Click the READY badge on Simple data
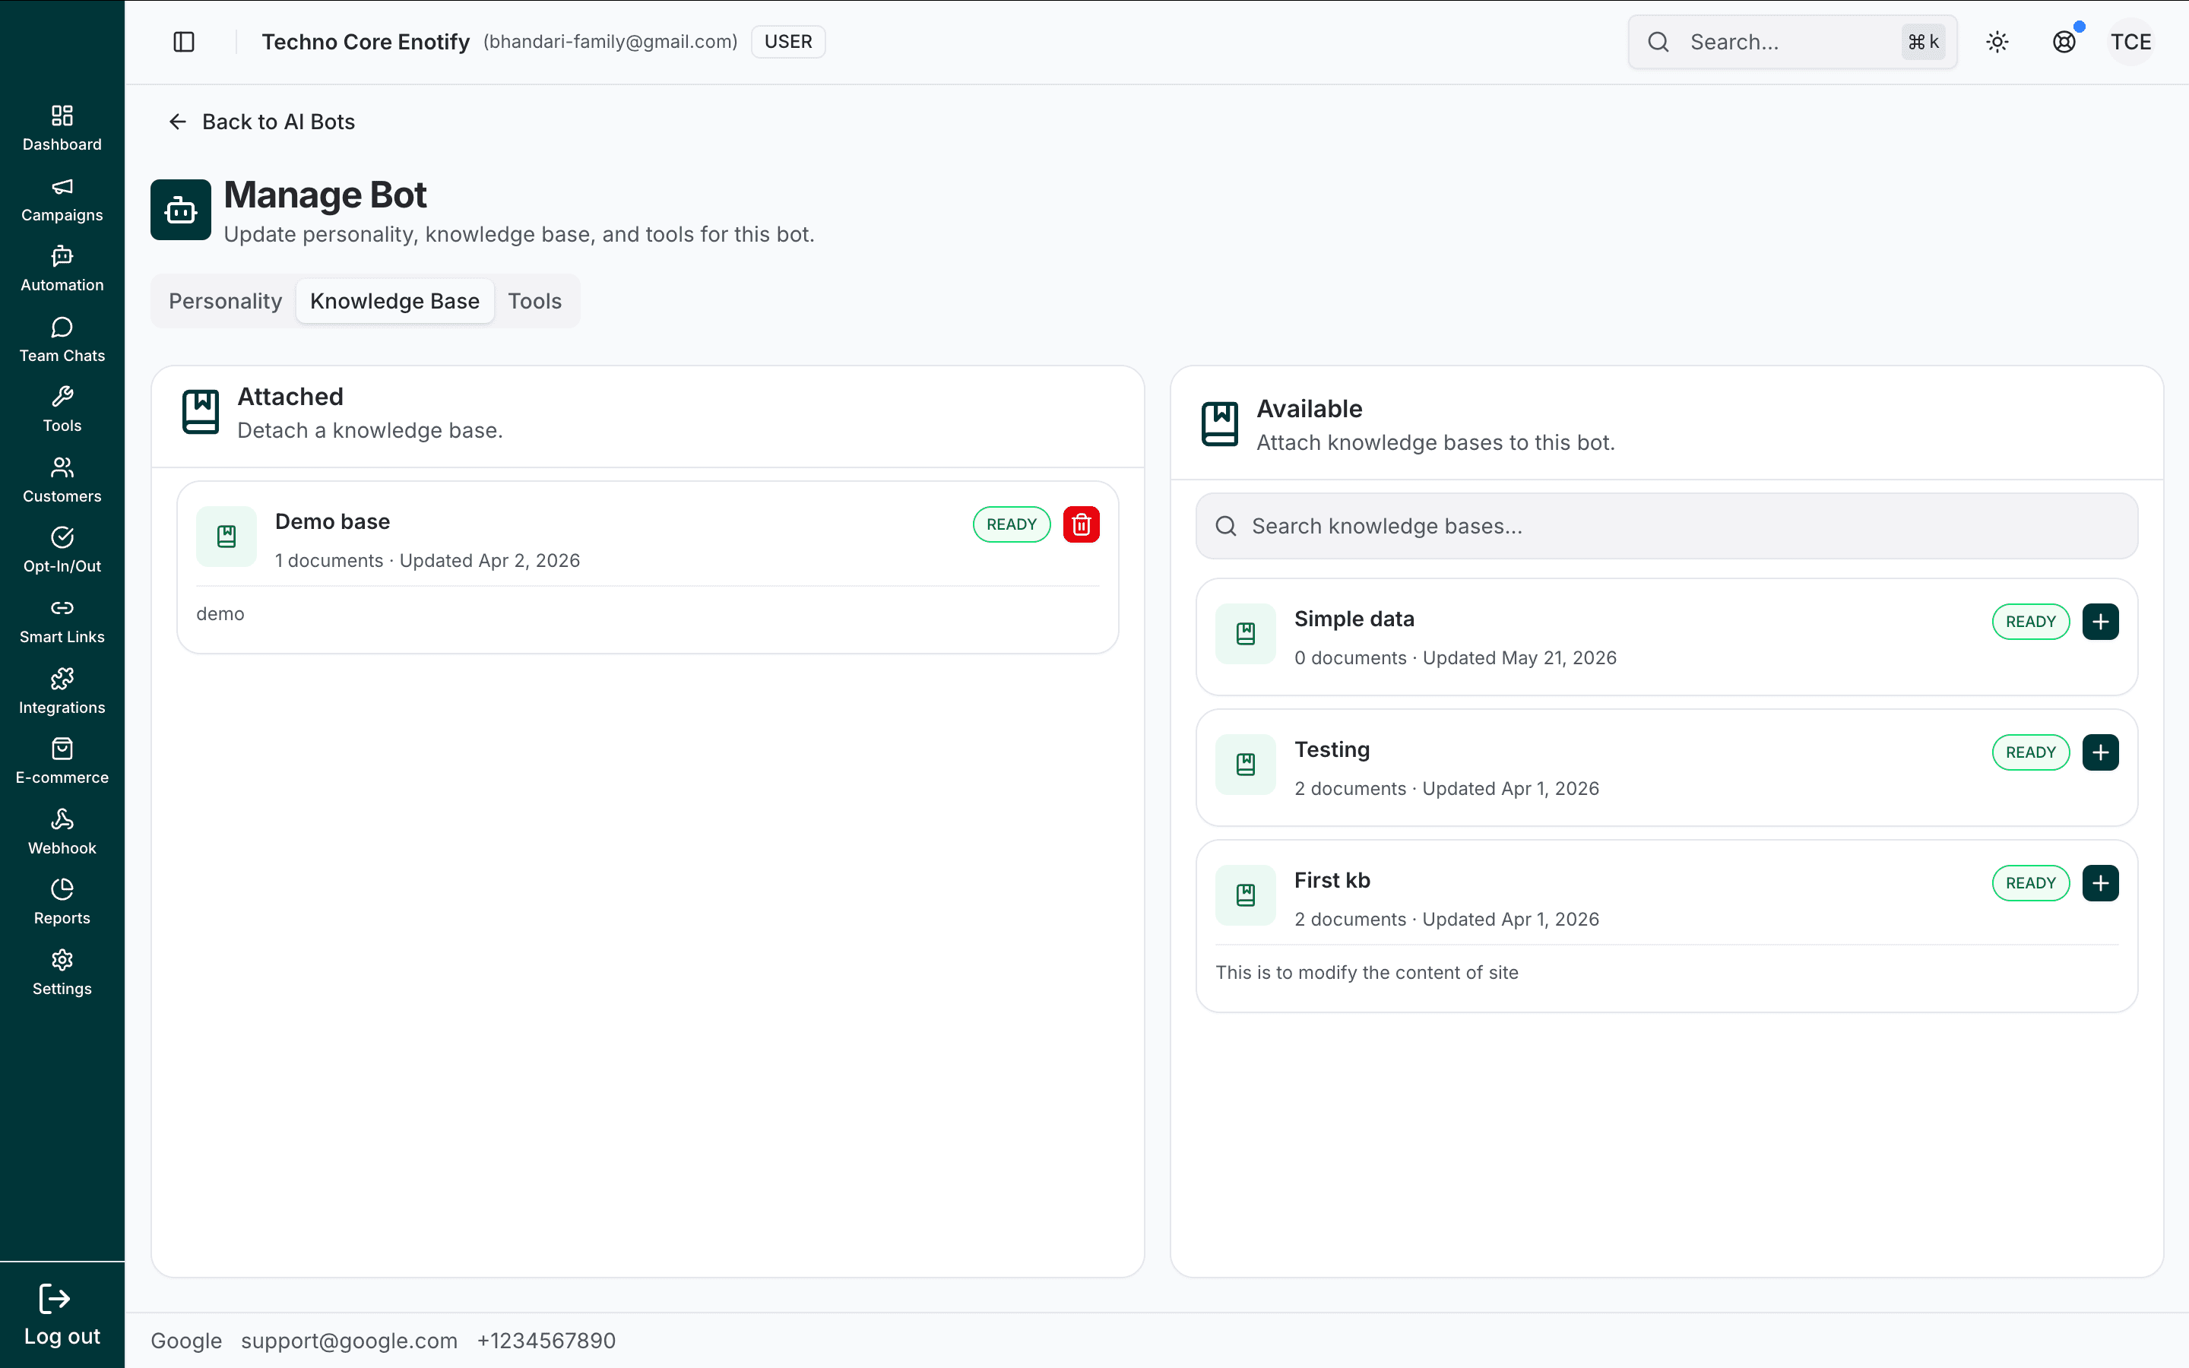The height and width of the screenshot is (1368, 2189). click(2031, 622)
